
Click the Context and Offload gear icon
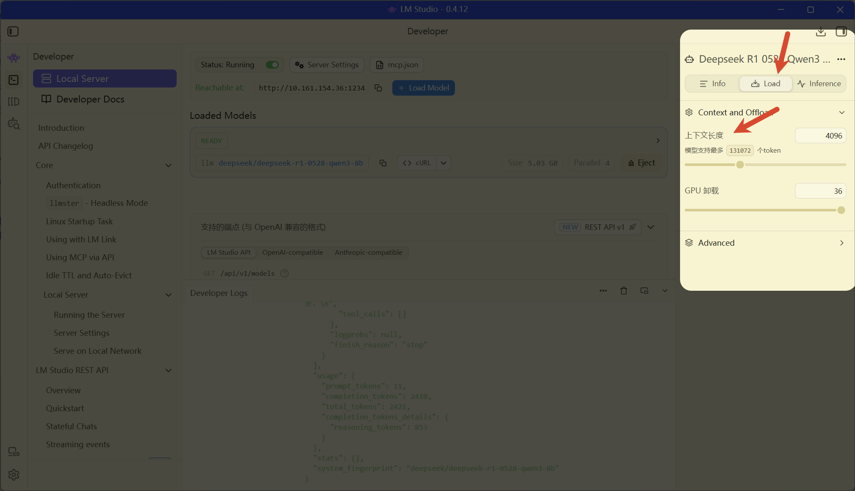point(689,112)
